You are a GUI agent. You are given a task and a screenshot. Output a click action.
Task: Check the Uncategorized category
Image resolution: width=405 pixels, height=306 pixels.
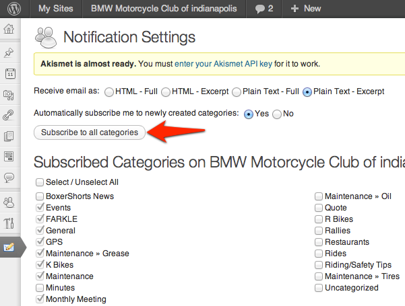tap(319, 288)
